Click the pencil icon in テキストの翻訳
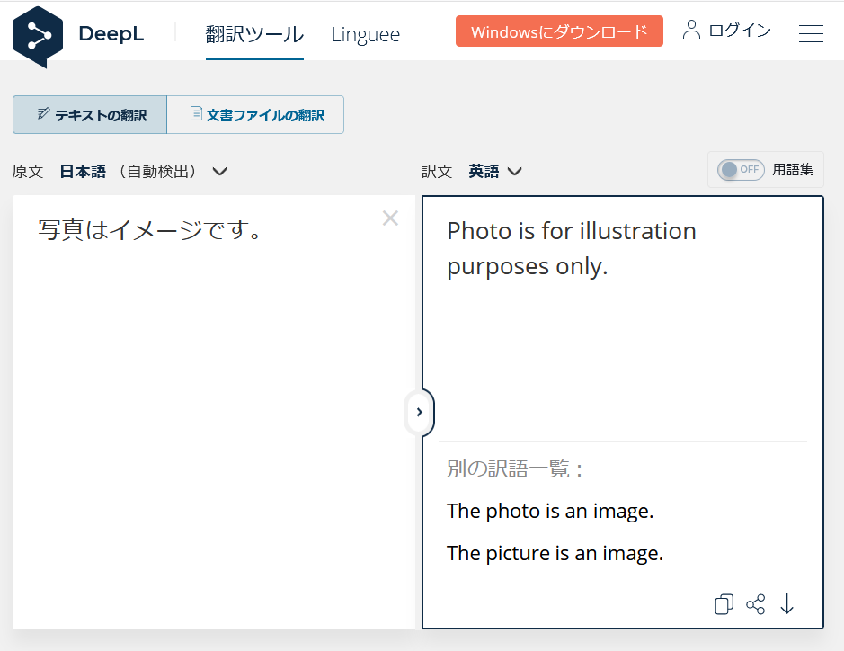 [43, 114]
